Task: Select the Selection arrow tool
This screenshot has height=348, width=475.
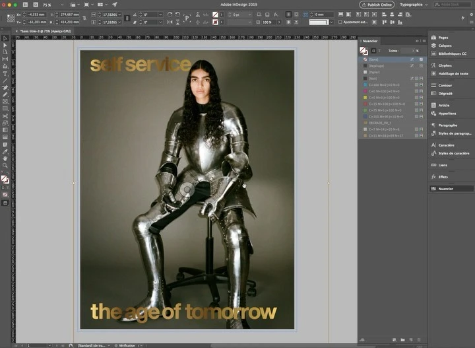Action: (5, 38)
